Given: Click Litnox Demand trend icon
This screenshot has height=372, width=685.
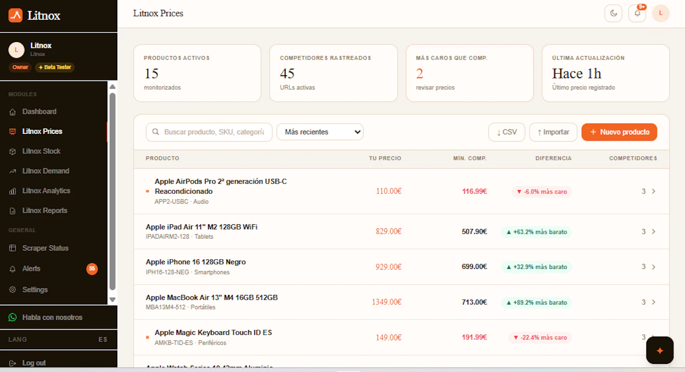Looking at the screenshot, I should point(13,171).
